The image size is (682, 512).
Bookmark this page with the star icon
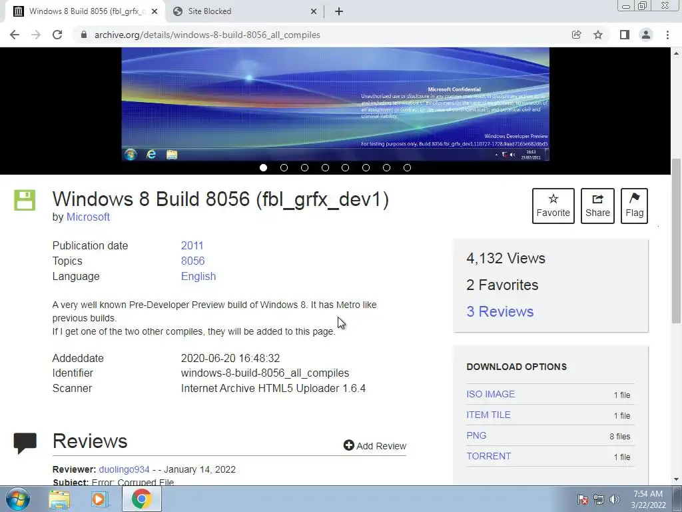pyautogui.click(x=598, y=35)
